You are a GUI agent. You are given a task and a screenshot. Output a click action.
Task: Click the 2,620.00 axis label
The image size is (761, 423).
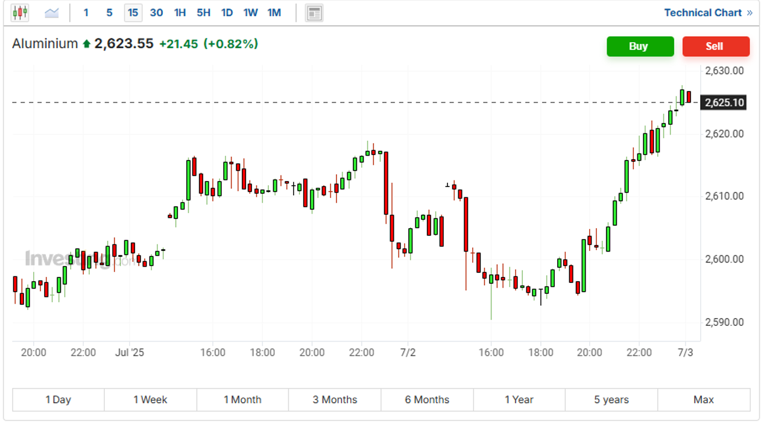coord(724,133)
